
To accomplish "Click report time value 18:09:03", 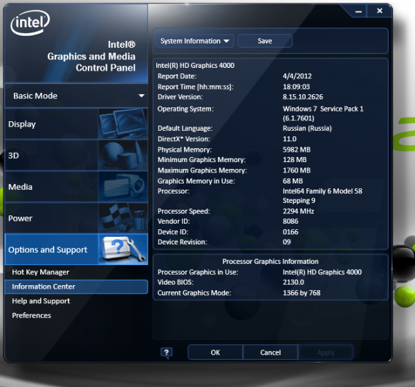I will [296, 87].
